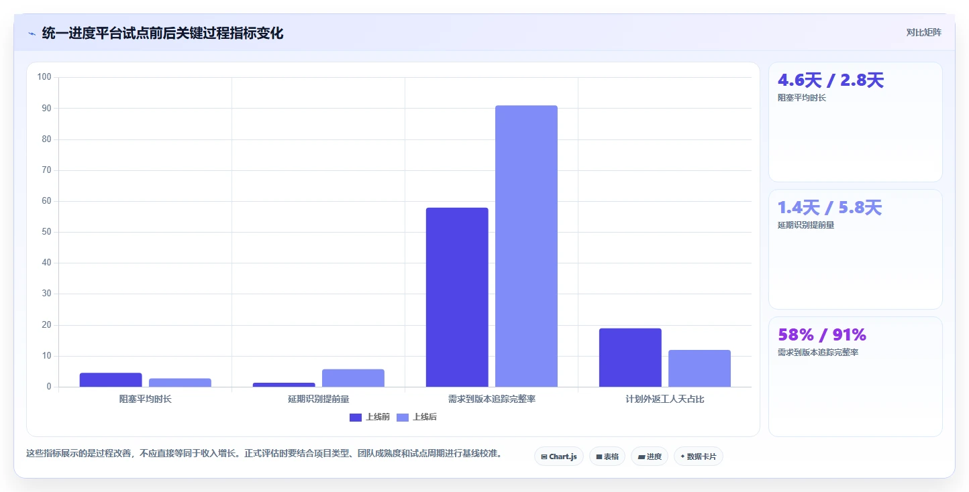969x492 pixels.
Task: Click the 数据卡片 tag
Action: pyautogui.click(x=699, y=456)
